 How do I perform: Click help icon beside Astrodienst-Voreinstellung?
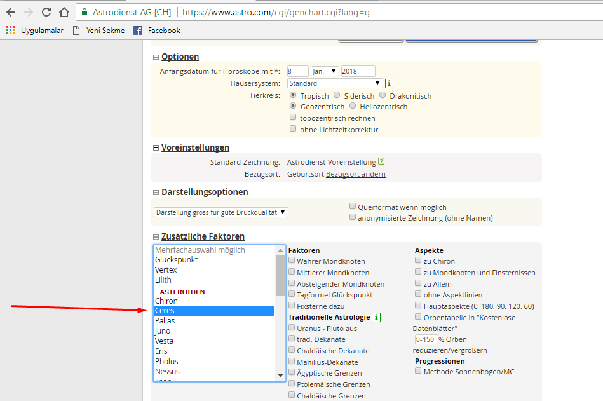(381, 161)
